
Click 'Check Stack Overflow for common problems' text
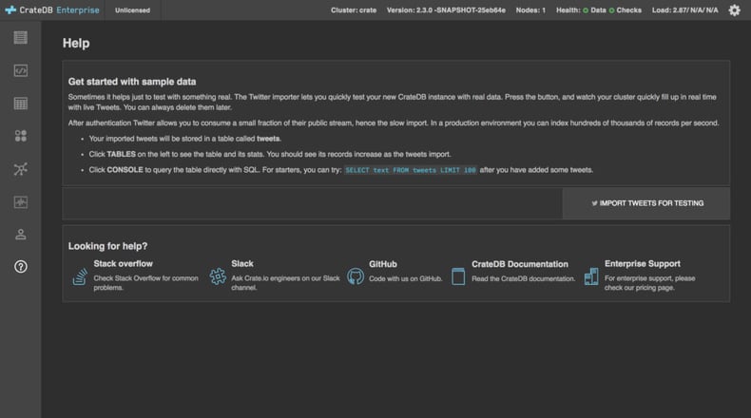[145, 282]
